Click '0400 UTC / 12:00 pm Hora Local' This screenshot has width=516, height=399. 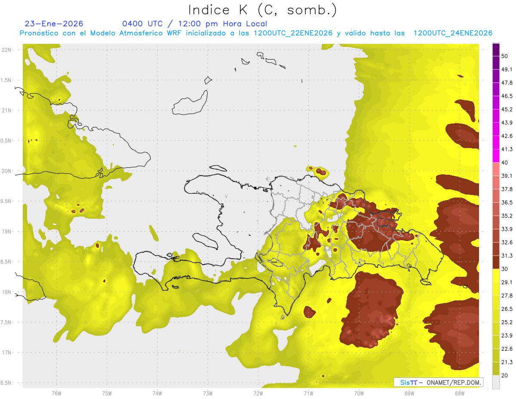(x=195, y=24)
